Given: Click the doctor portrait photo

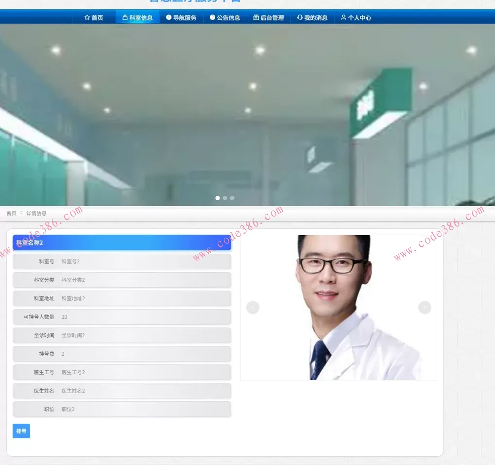Looking at the screenshot, I should 339,307.
